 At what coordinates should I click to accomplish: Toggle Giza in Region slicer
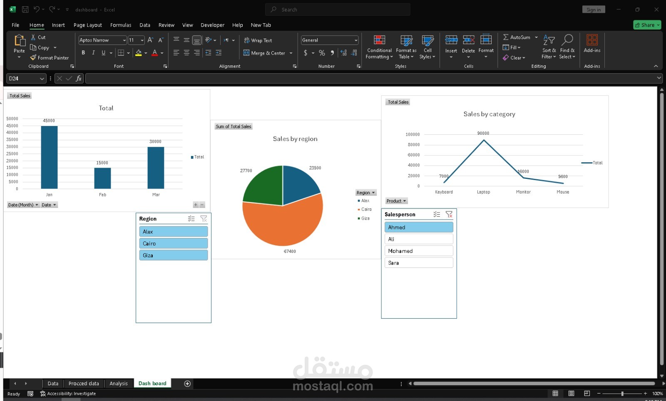[x=173, y=255]
